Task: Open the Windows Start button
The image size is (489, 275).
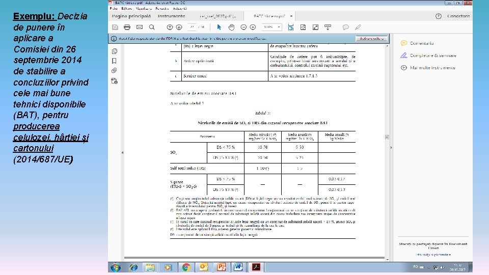Action: (x=116, y=267)
